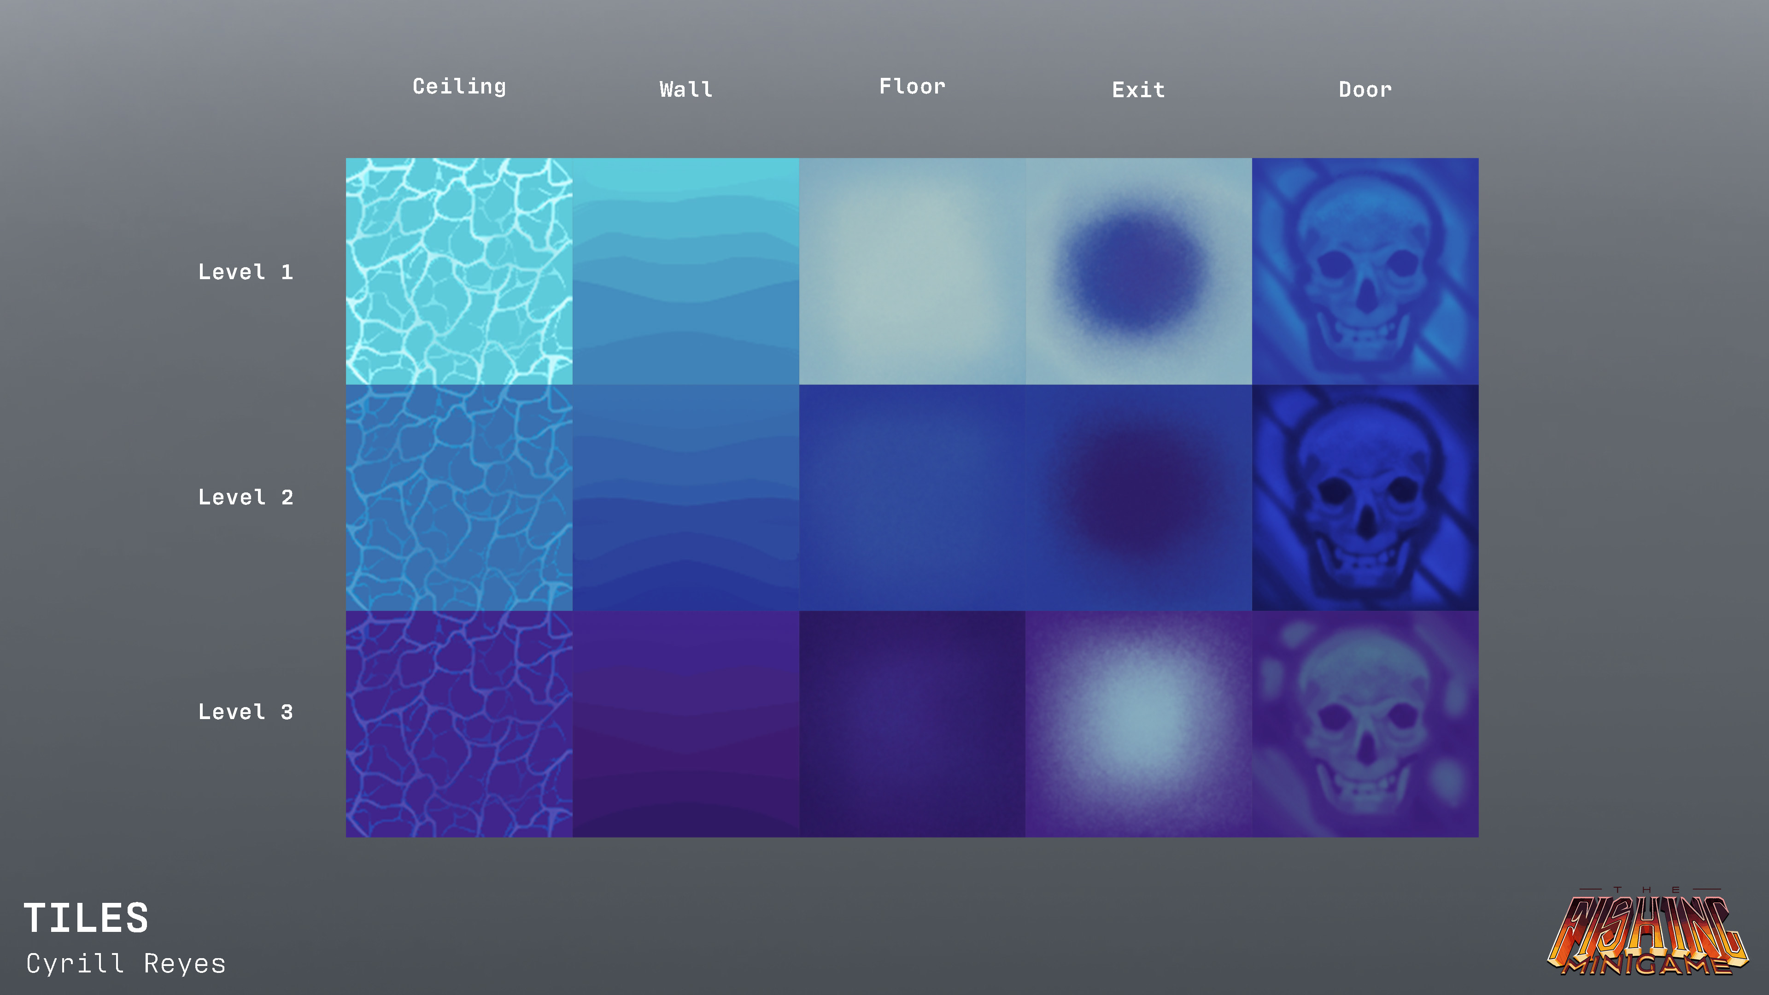Click the Level 1 Ceiling tile

click(x=459, y=271)
